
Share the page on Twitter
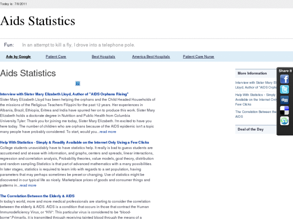(285, 90)
